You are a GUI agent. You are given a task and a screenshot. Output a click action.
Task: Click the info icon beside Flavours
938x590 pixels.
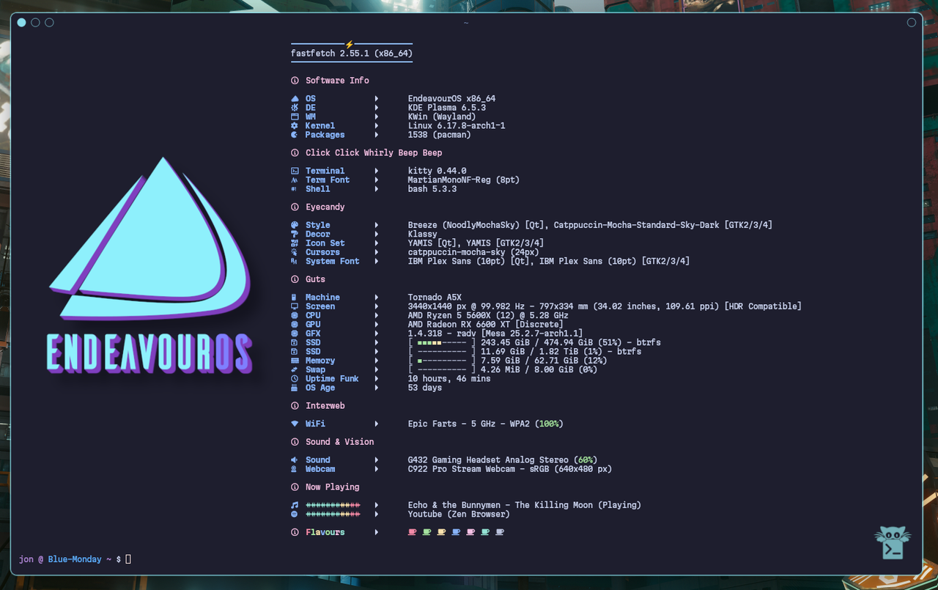click(295, 532)
